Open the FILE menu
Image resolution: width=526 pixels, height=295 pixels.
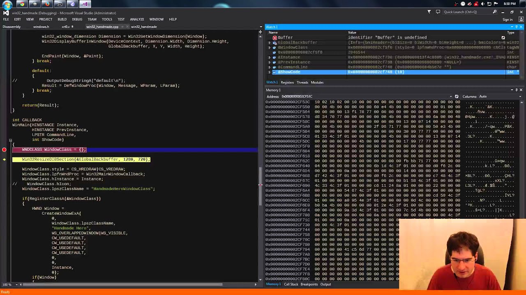[x=6, y=19]
